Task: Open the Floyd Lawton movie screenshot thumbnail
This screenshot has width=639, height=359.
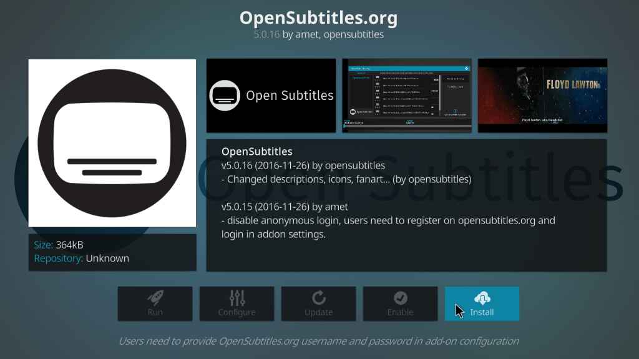Action: click(542, 96)
